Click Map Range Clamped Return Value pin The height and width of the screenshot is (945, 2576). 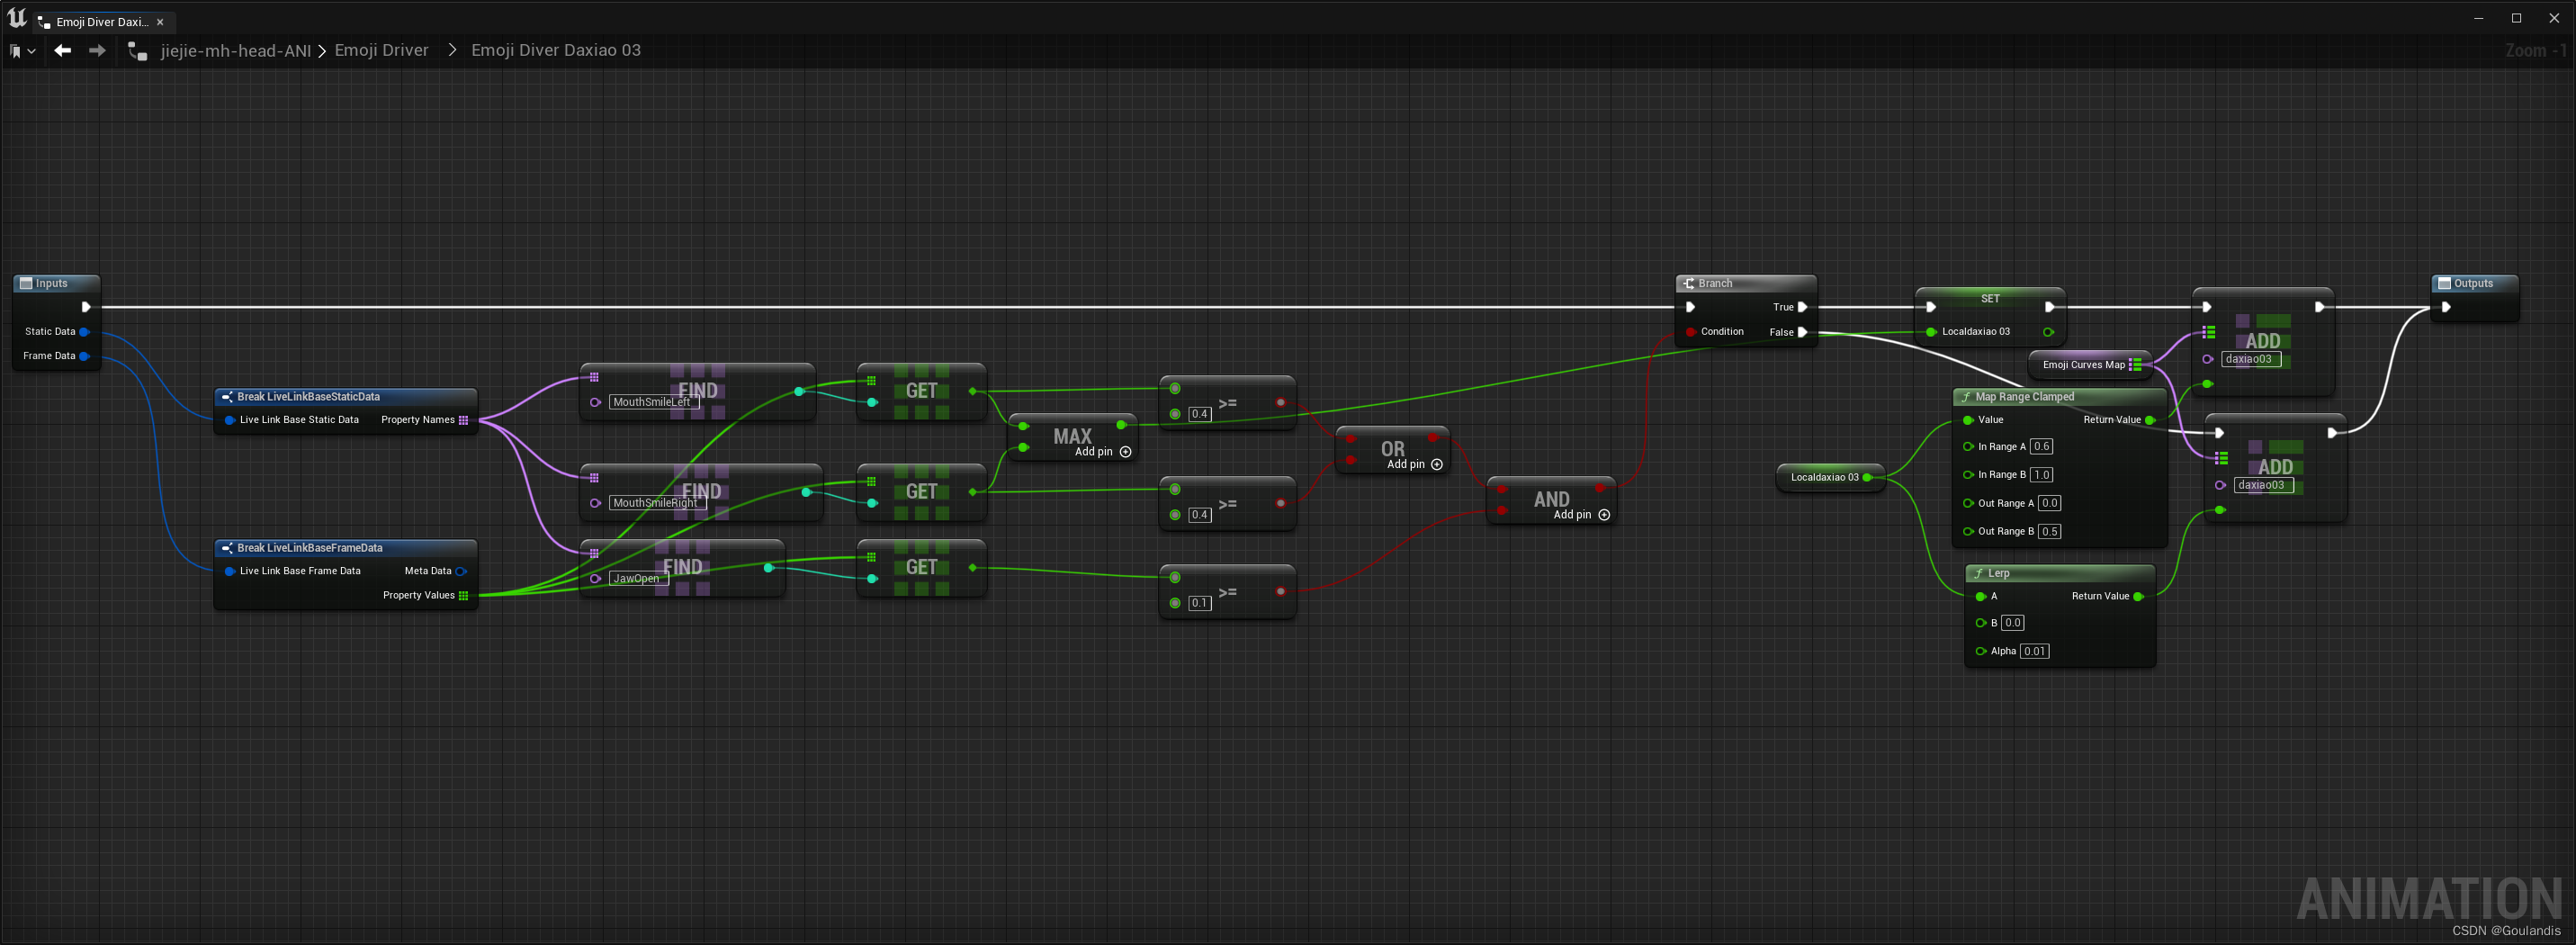tap(2150, 420)
